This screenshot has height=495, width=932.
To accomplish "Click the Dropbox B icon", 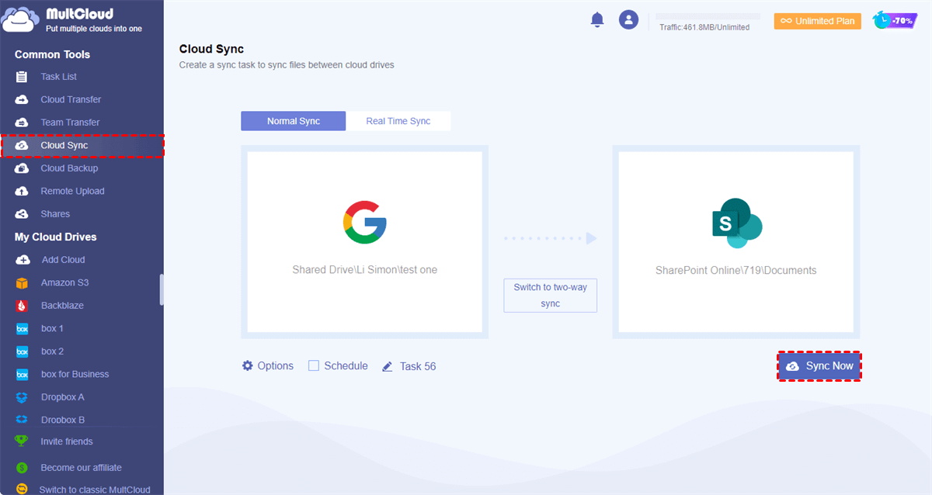I will (x=22, y=420).
